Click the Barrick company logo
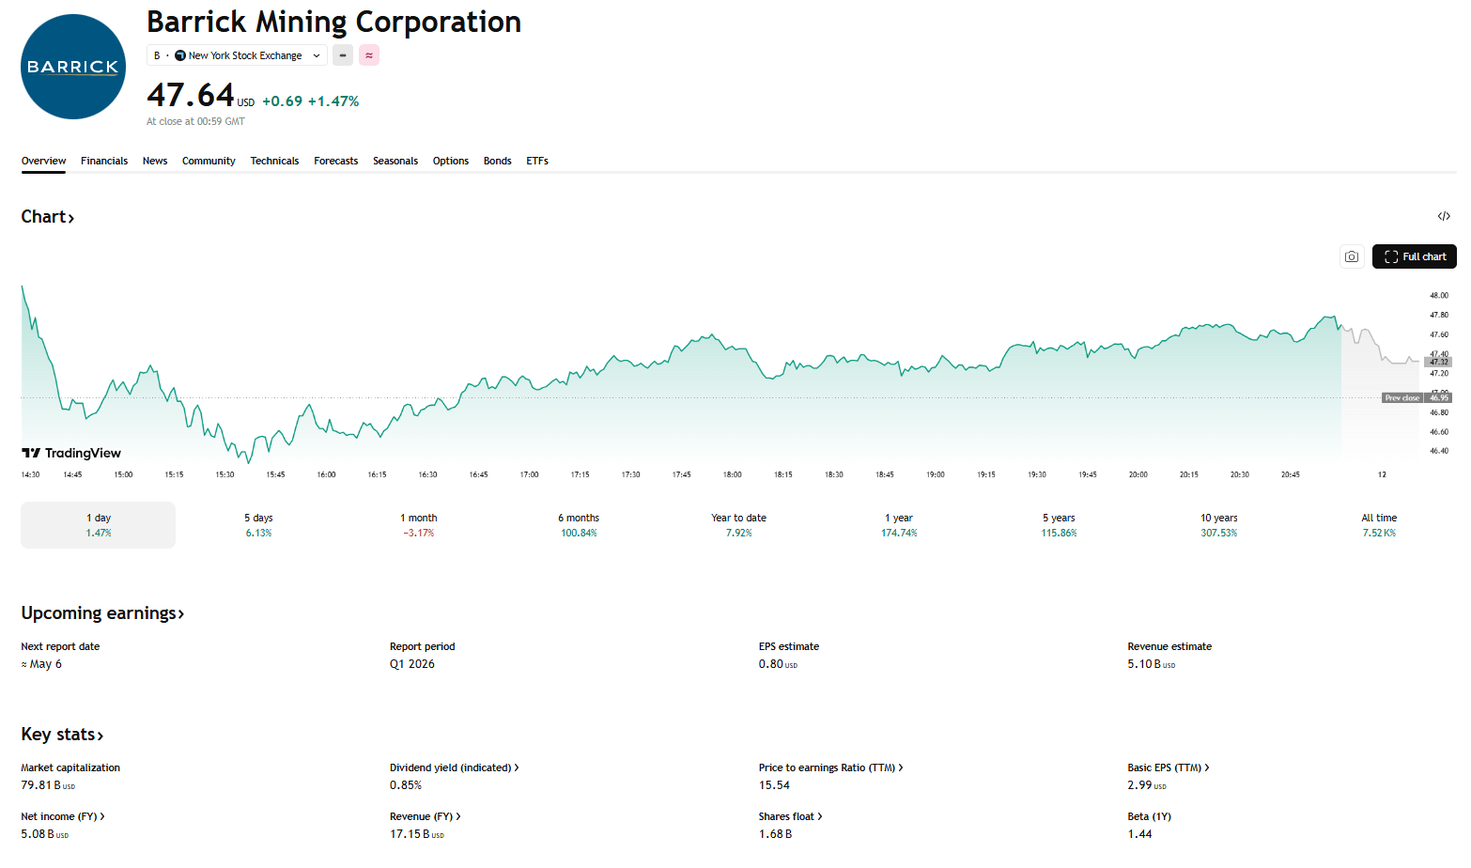 click(72, 66)
